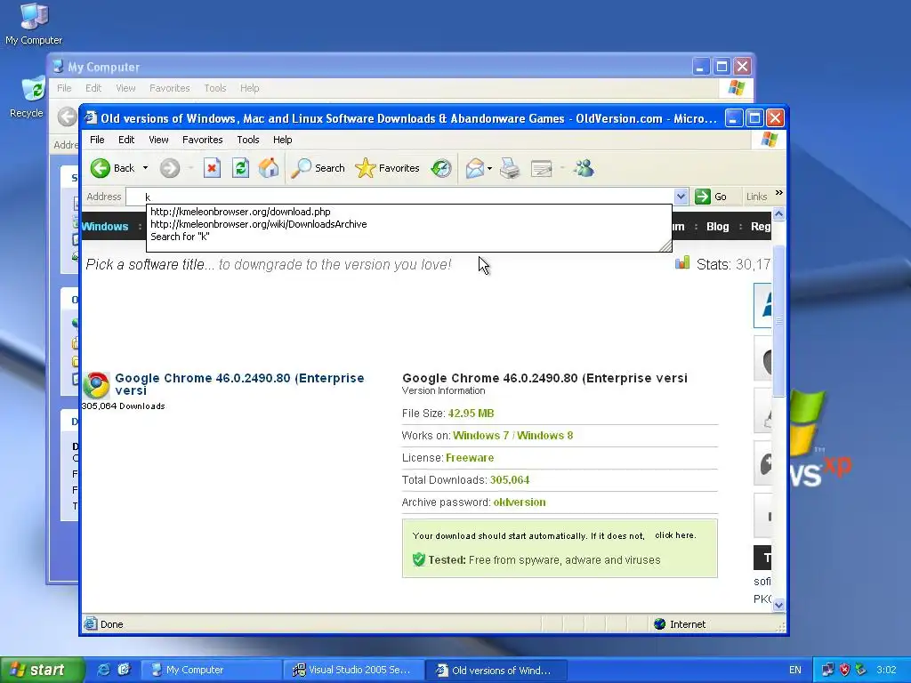
Task: Click the Freeware license link
Action: (470, 458)
